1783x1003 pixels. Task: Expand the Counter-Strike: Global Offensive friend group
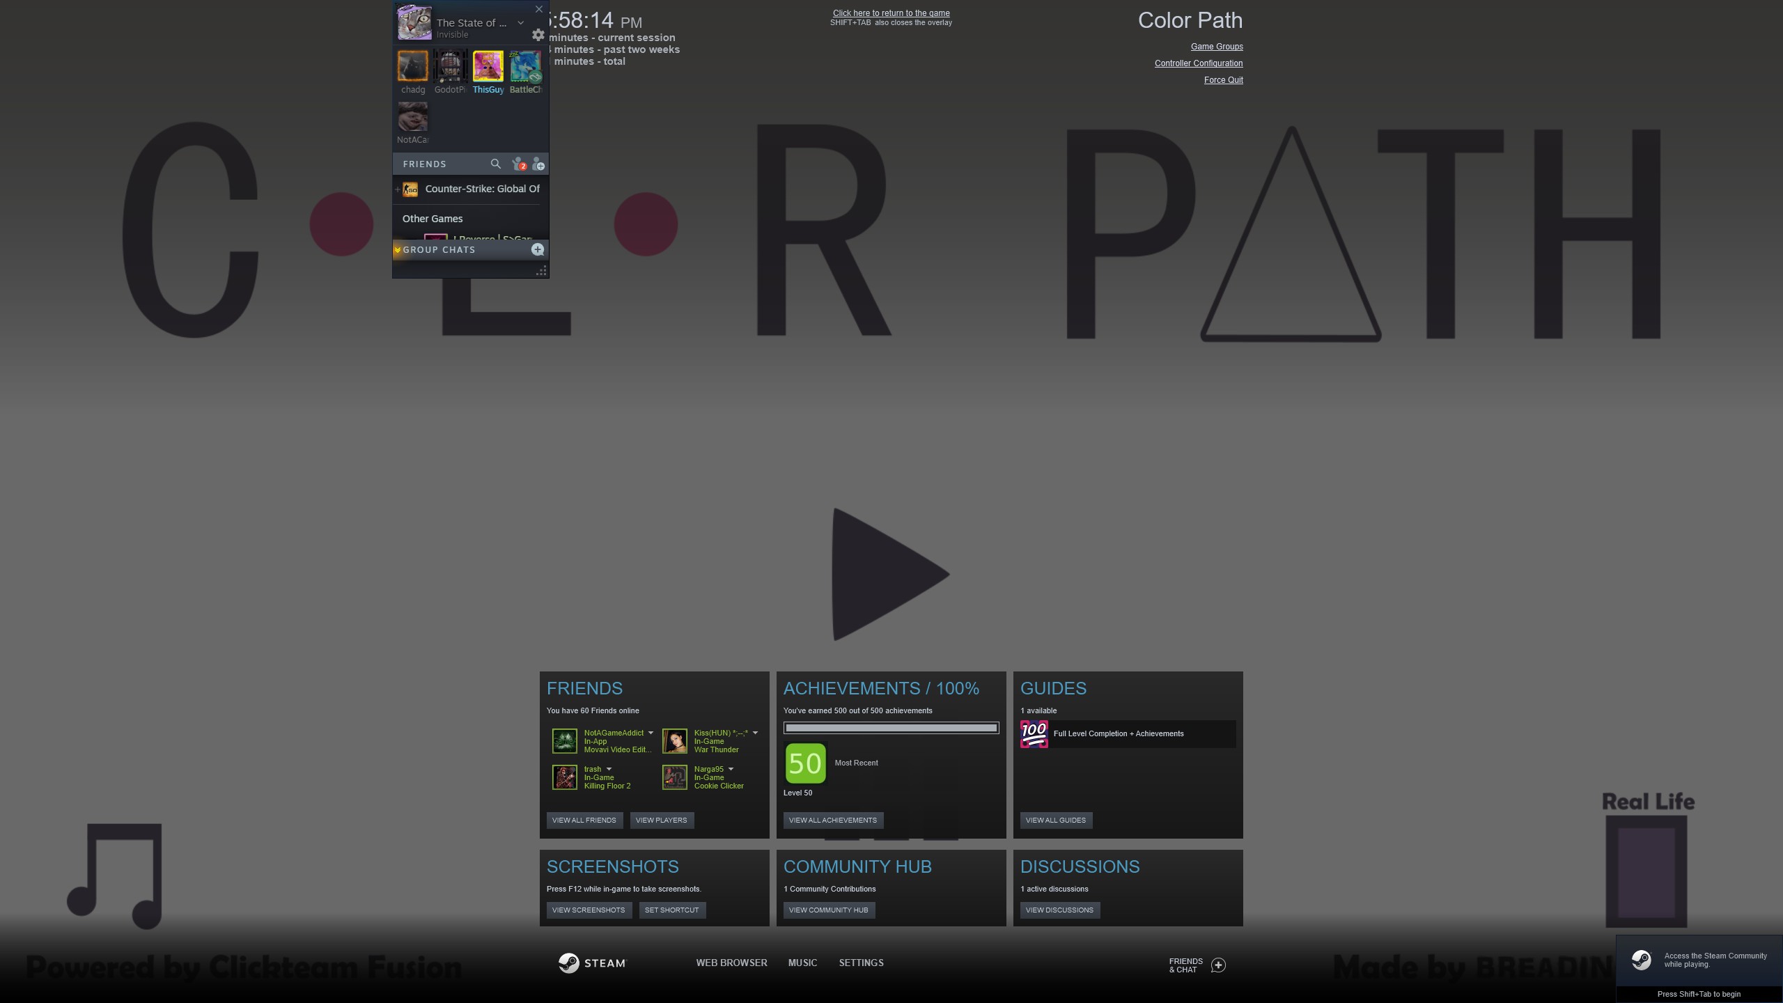[x=398, y=189]
